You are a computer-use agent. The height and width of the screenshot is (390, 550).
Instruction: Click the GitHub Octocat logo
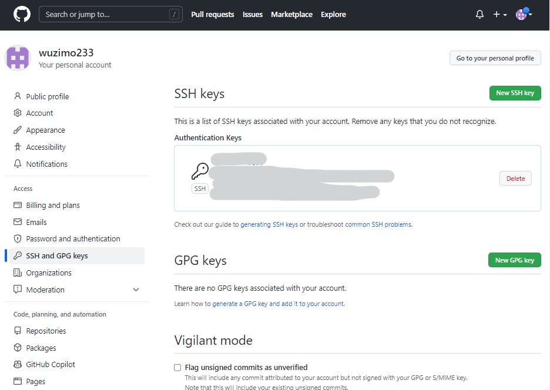(22, 14)
